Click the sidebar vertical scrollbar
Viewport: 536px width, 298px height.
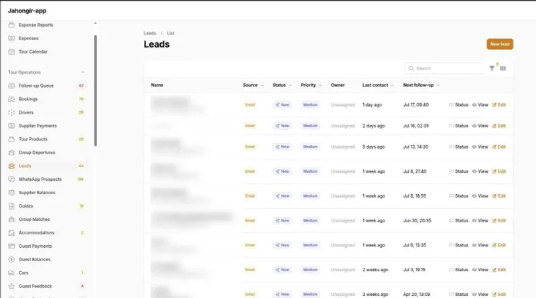point(95,90)
